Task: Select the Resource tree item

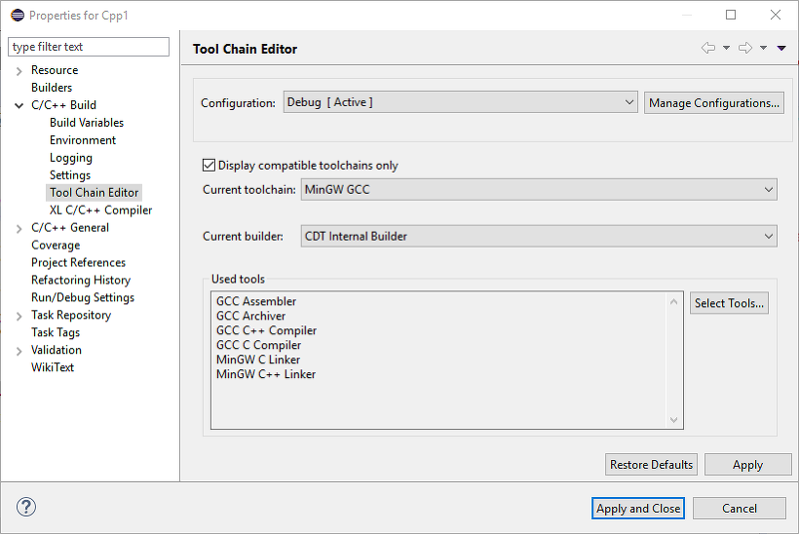Action: (x=55, y=70)
